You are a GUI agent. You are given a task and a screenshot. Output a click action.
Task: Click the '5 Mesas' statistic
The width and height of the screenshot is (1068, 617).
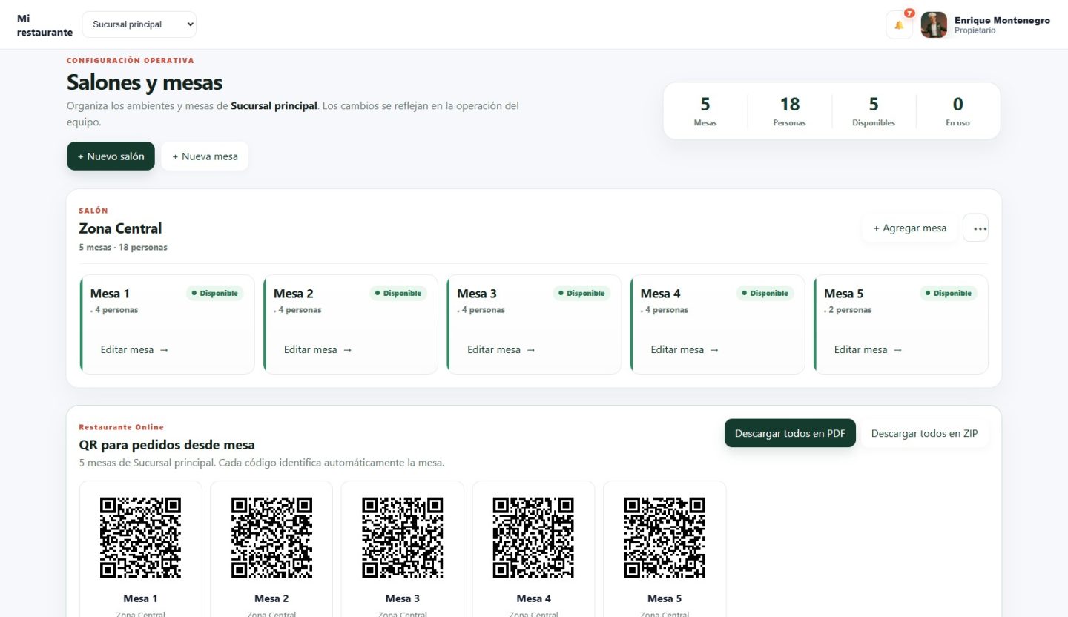click(705, 110)
